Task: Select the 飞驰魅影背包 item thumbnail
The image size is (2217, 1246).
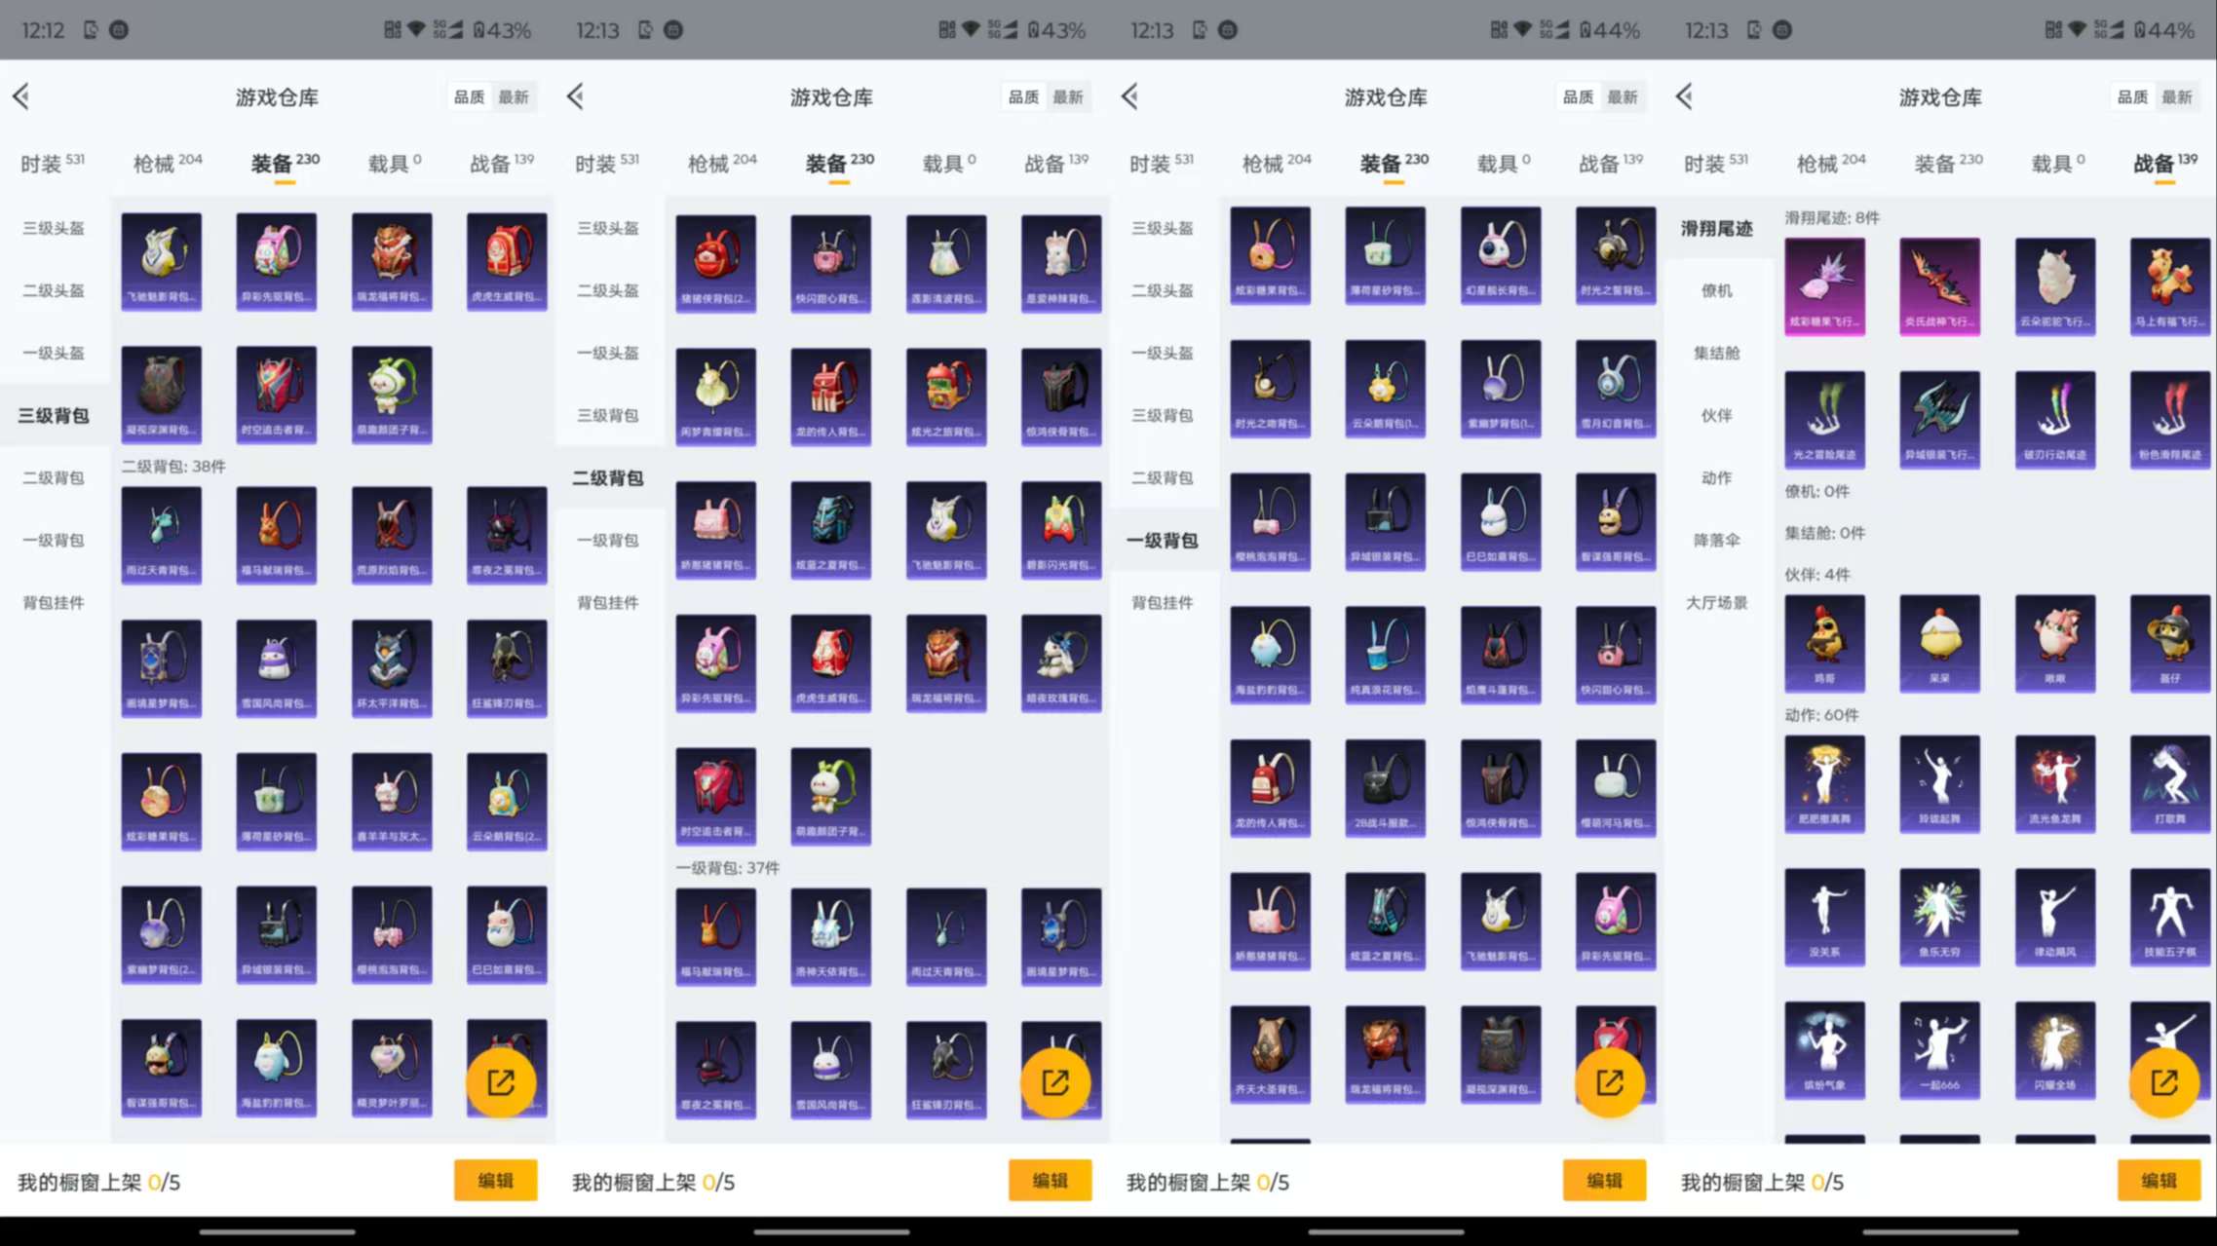Action: [161, 261]
